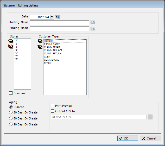Click the F8 button next to Date

tap(57, 17)
